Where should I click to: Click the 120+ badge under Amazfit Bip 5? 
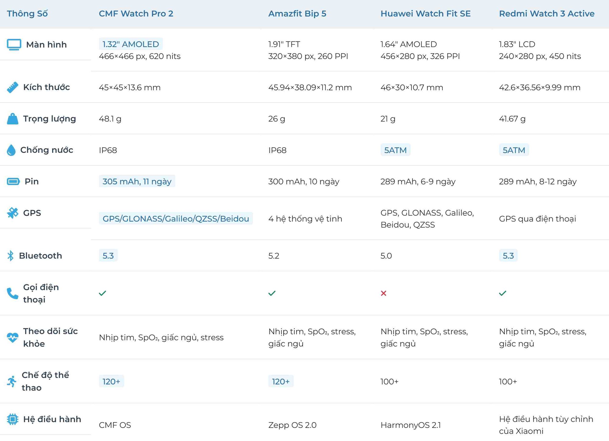[281, 381]
